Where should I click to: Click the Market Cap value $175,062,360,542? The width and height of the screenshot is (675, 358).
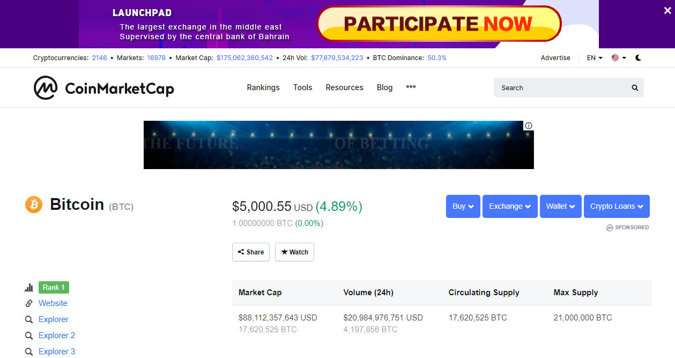244,58
